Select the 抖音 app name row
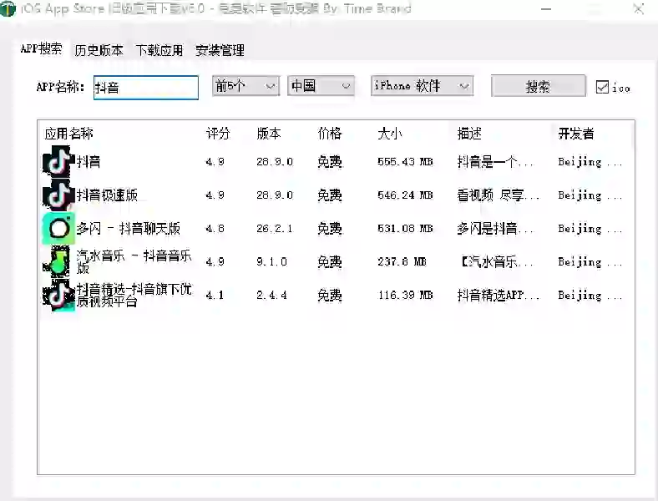Screen dimensions: 658x501 (89, 161)
